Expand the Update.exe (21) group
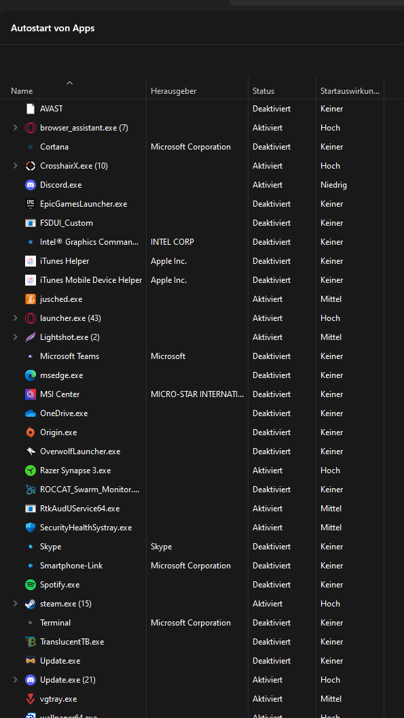 [16, 679]
